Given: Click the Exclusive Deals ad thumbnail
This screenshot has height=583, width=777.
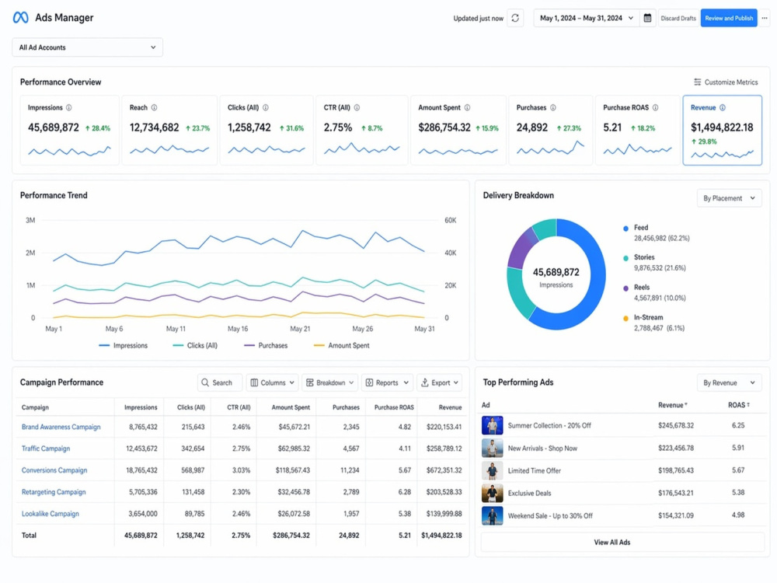Looking at the screenshot, I should [492, 494].
